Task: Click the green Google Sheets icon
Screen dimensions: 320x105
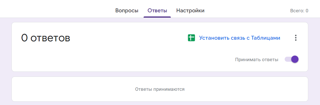Action: (x=192, y=38)
